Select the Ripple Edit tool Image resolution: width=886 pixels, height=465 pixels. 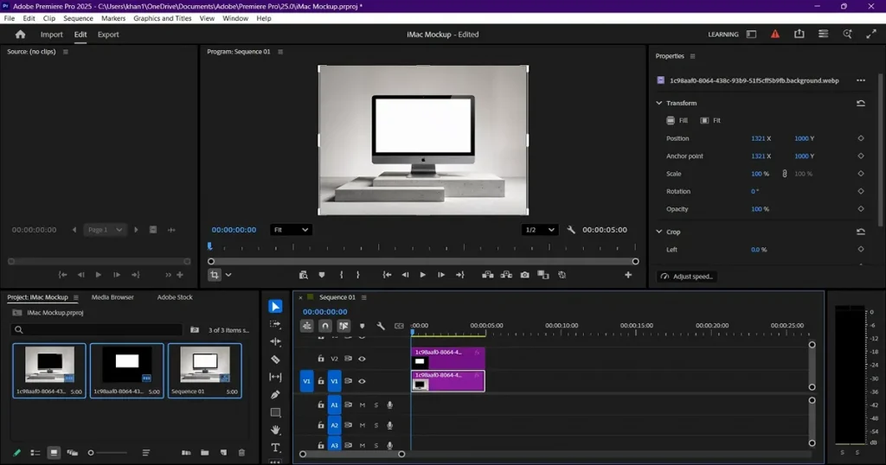click(275, 341)
